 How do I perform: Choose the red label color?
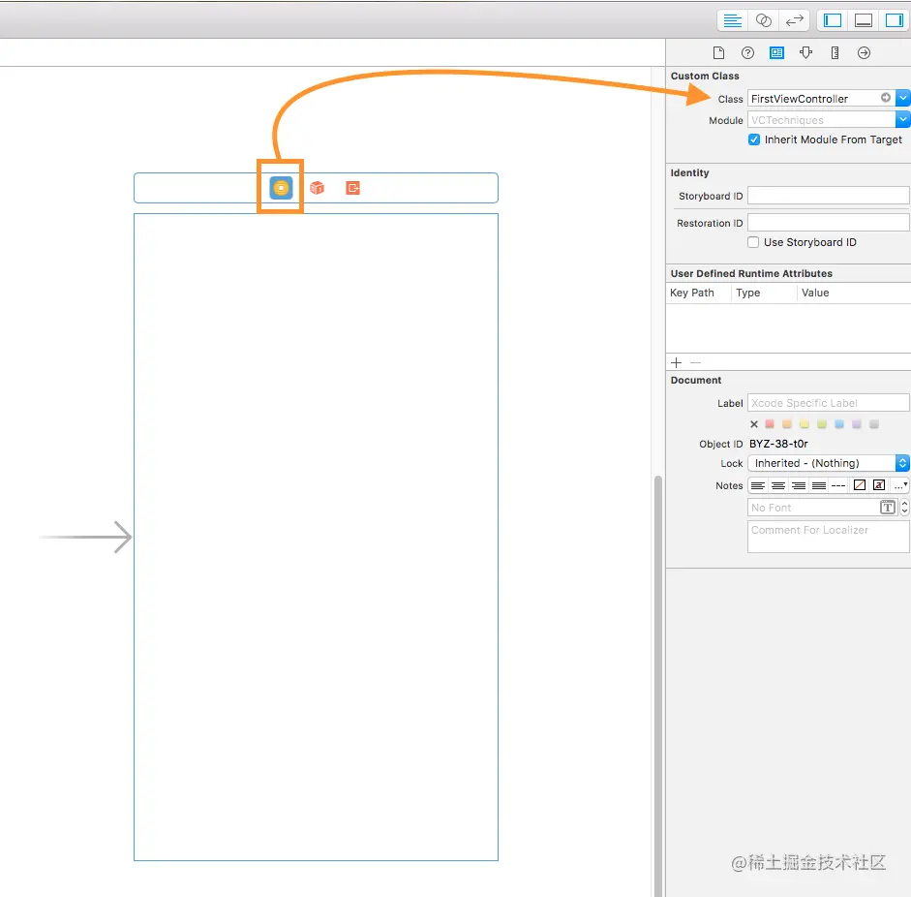click(770, 424)
